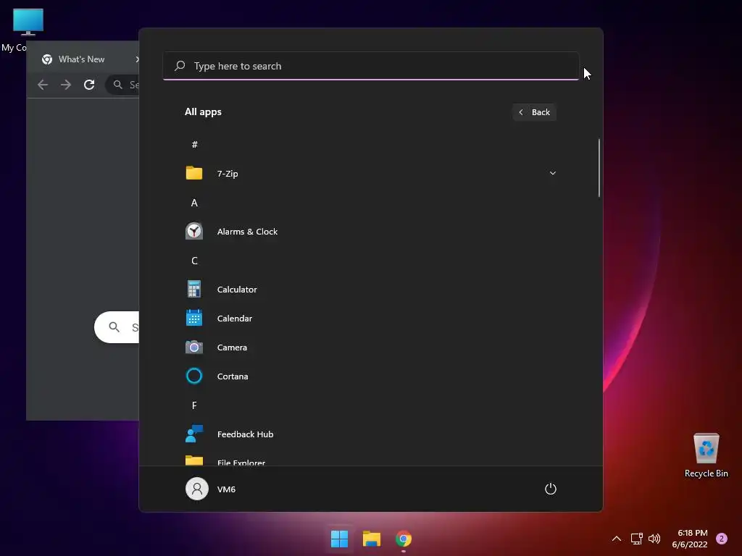Click the Chrome page search box
Screen dimensions: 742x556
[x=117, y=327]
